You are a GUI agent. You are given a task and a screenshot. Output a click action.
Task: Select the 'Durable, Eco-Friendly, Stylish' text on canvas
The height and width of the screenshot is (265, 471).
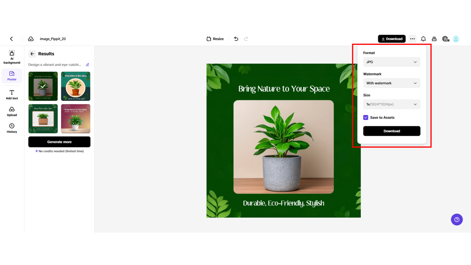click(284, 203)
